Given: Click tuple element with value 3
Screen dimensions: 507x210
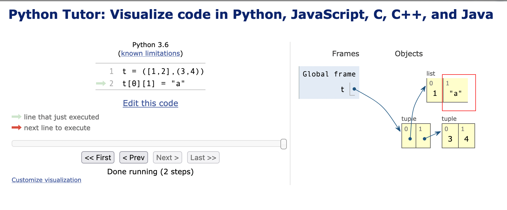Looking at the screenshot, I should (x=450, y=136).
